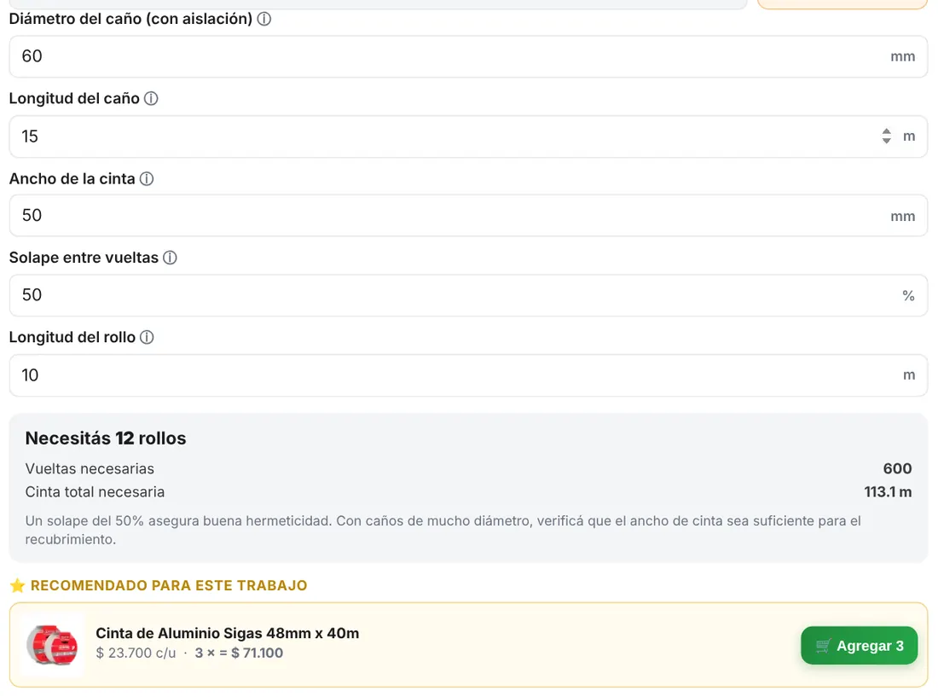Image resolution: width=938 pixels, height=697 pixels.
Task: Decrease pipe length with stepper down arrow
Action: click(x=887, y=141)
